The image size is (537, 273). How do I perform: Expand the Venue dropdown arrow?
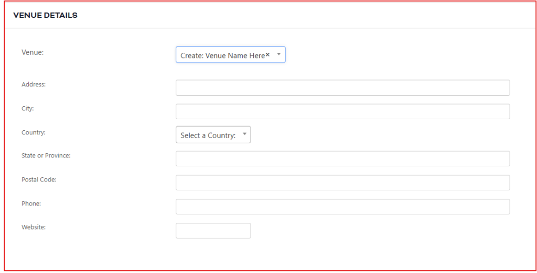[x=279, y=54]
